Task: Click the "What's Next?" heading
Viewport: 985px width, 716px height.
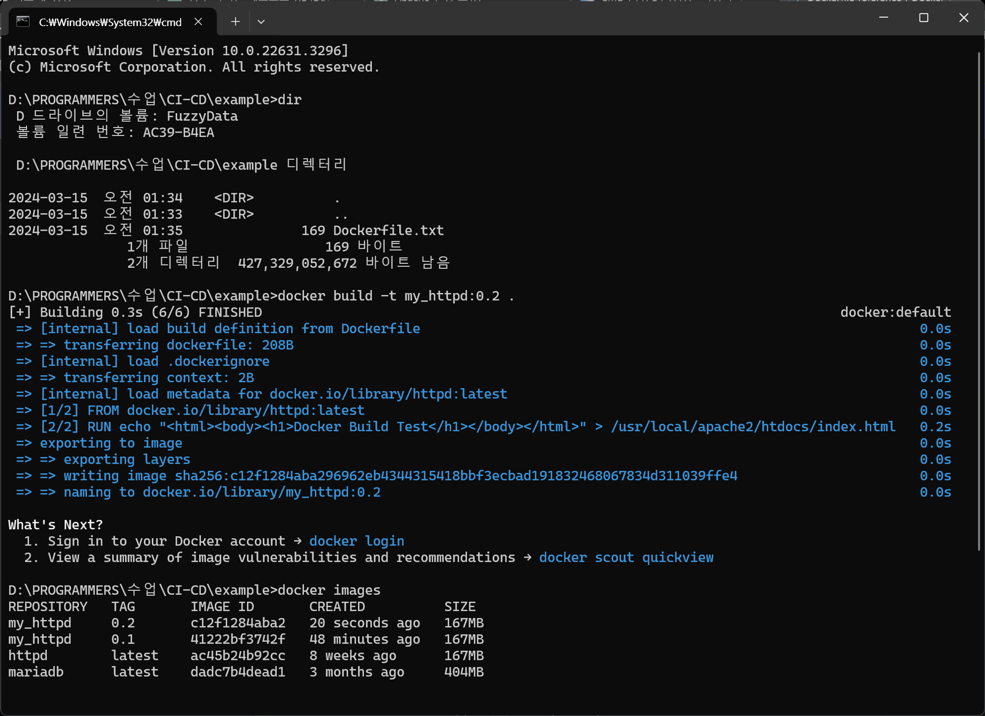Action: [x=56, y=525]
